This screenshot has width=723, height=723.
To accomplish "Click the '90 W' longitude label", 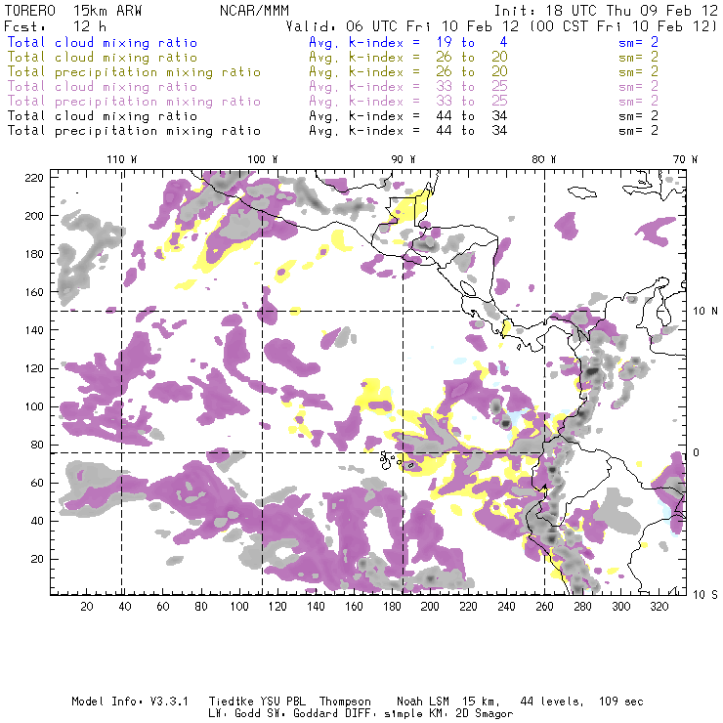I will (404, 159).
